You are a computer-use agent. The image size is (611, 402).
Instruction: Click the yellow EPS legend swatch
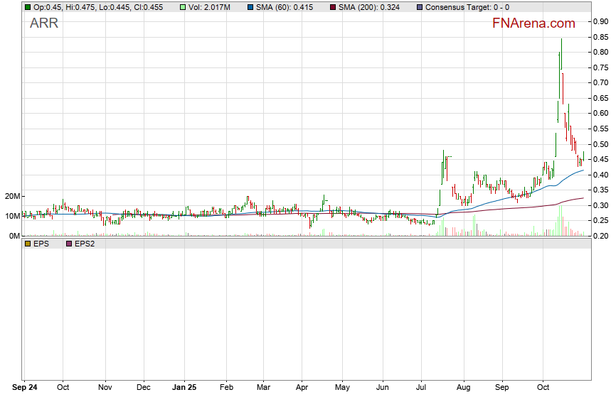tap(28, 244)
